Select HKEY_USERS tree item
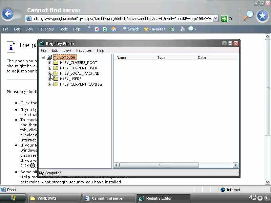 pyautogui.click(x=71, y=79)
